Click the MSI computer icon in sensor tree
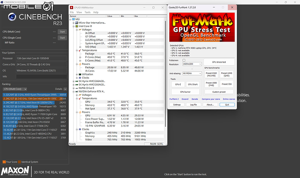The width and height of the screenshot is (300, 178). (74, 19)
